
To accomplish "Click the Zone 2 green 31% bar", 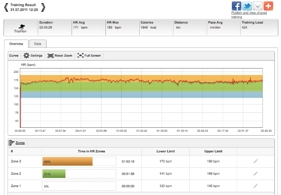I will [x=54, y=174].
